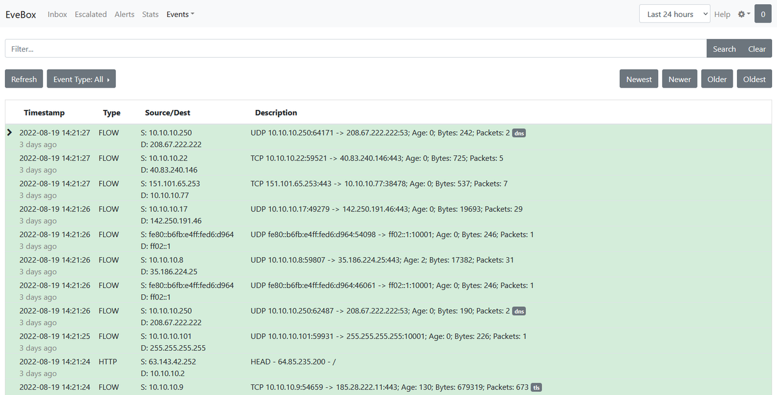Click the dns badge on port 62487 flow
Viewport: 777px width, 395px height.
pyautogui.click(x=519, y=311)
